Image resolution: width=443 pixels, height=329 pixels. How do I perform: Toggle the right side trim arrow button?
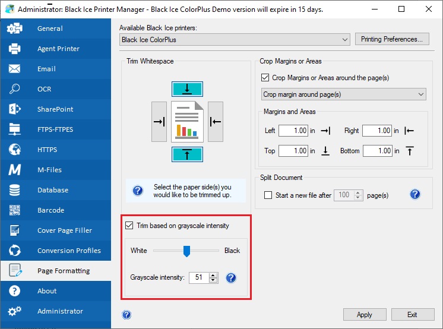216,122
